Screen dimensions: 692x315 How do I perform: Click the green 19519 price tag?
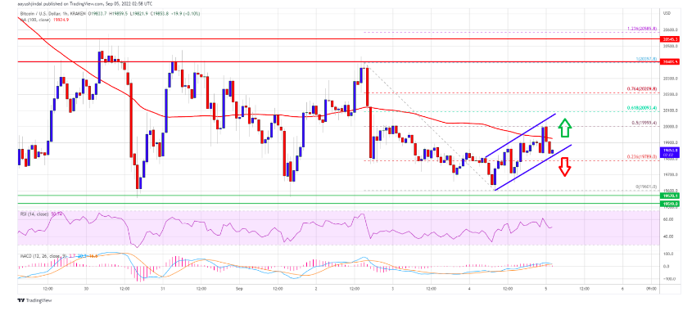point(670,204)
